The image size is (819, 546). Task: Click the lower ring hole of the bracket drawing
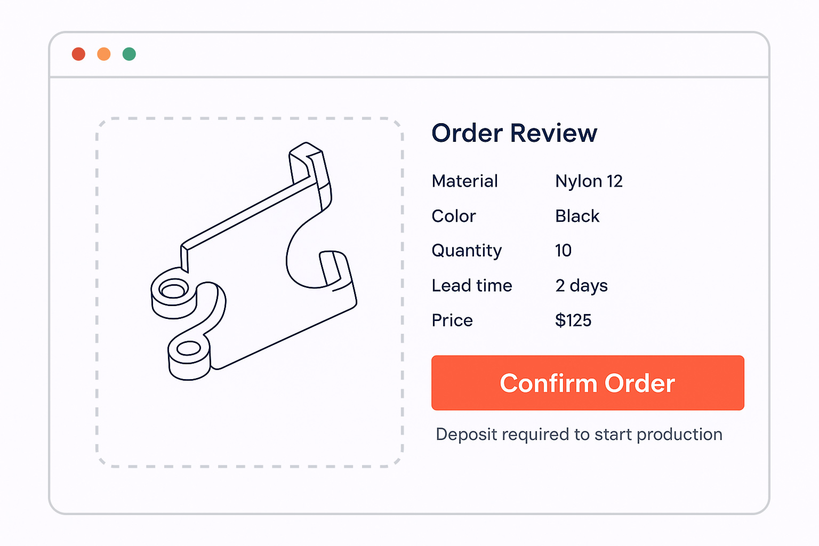pos(188,349)
